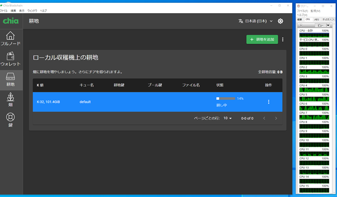Click the 全耕地容量: 0 B text
This screenshot has width=337, height=197.
coord(270,72)
